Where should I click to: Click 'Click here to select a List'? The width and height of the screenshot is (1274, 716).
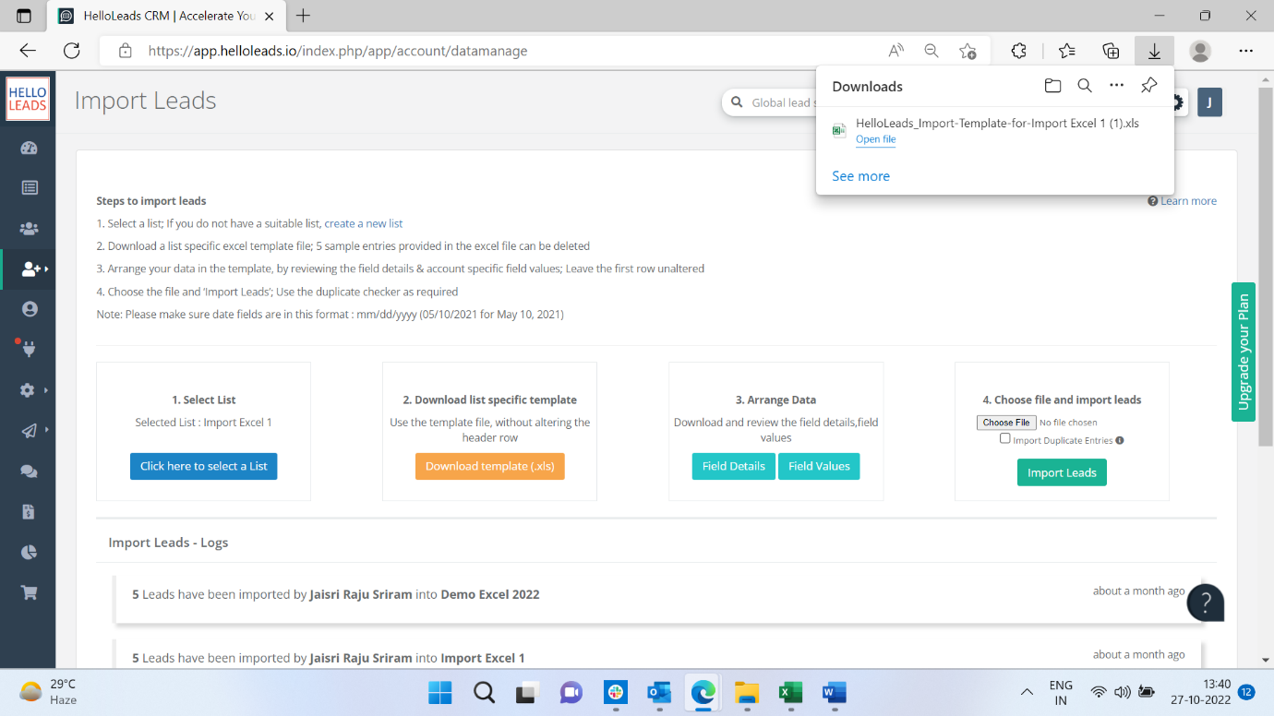203,466
